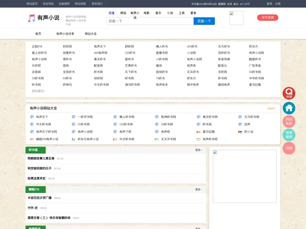Open the 企鹅FM site link
The image size is (306, 229).
tap(37, 46)
